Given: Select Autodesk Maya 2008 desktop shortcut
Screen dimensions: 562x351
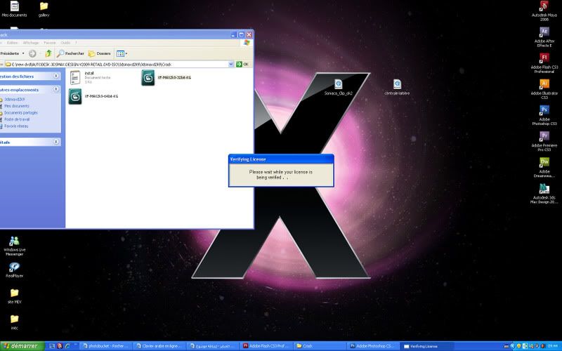Looking at the screenshot, I should pyautogui.click(x=544, y=11).
